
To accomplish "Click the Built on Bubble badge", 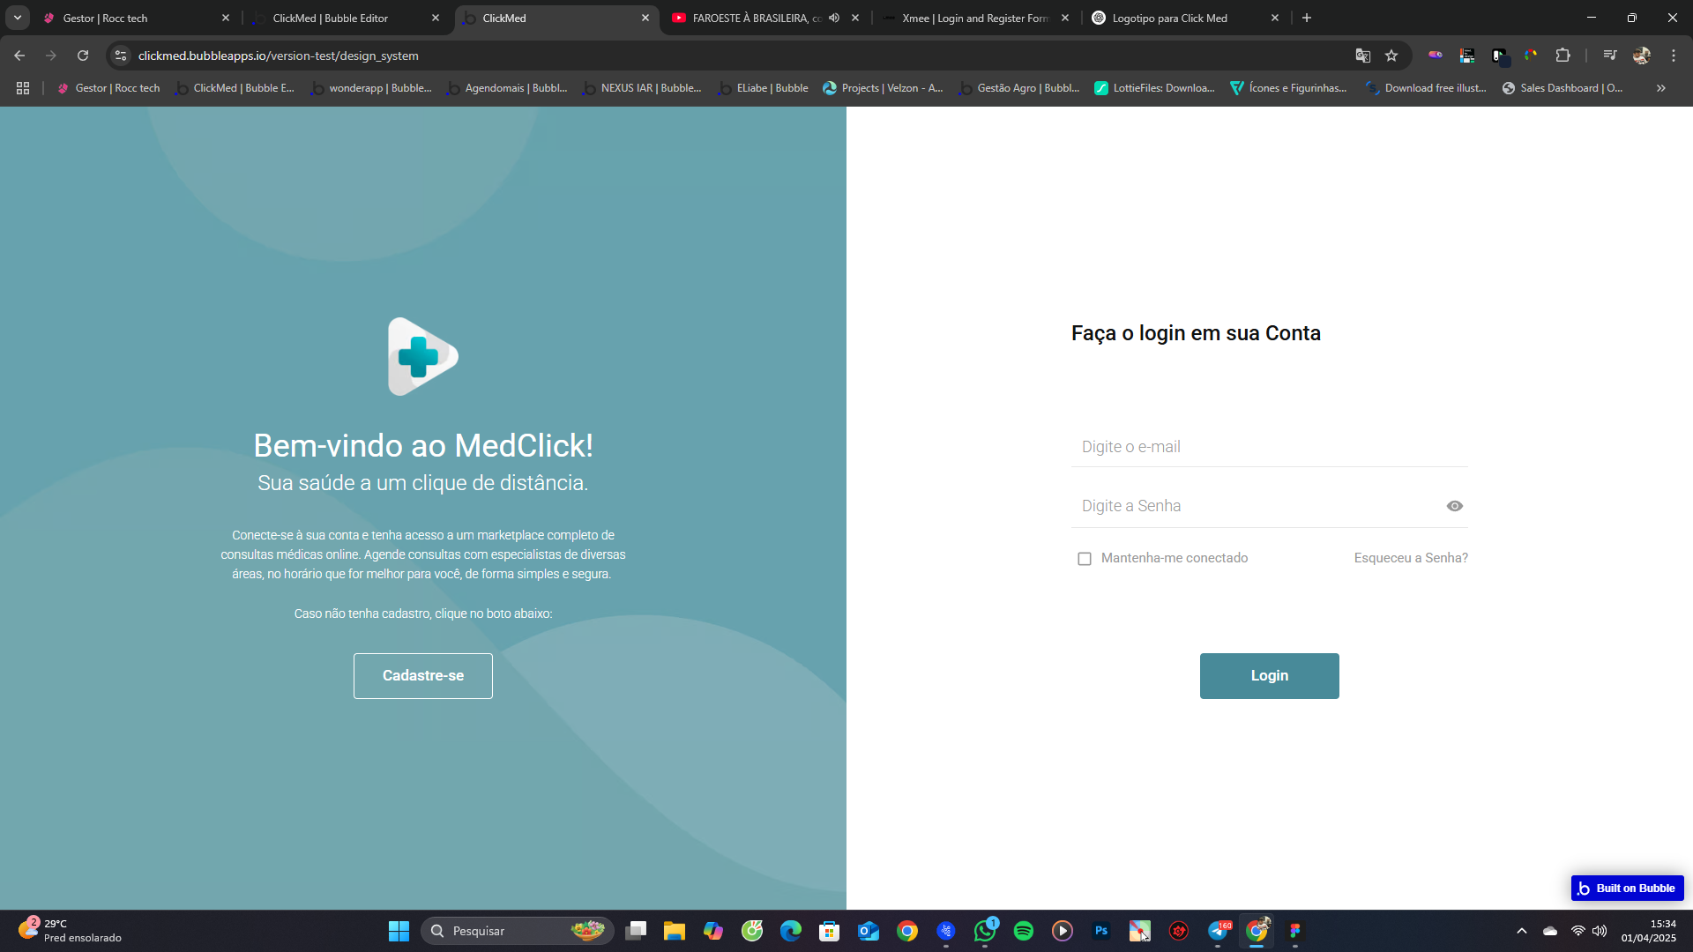I will [1627, 889].
